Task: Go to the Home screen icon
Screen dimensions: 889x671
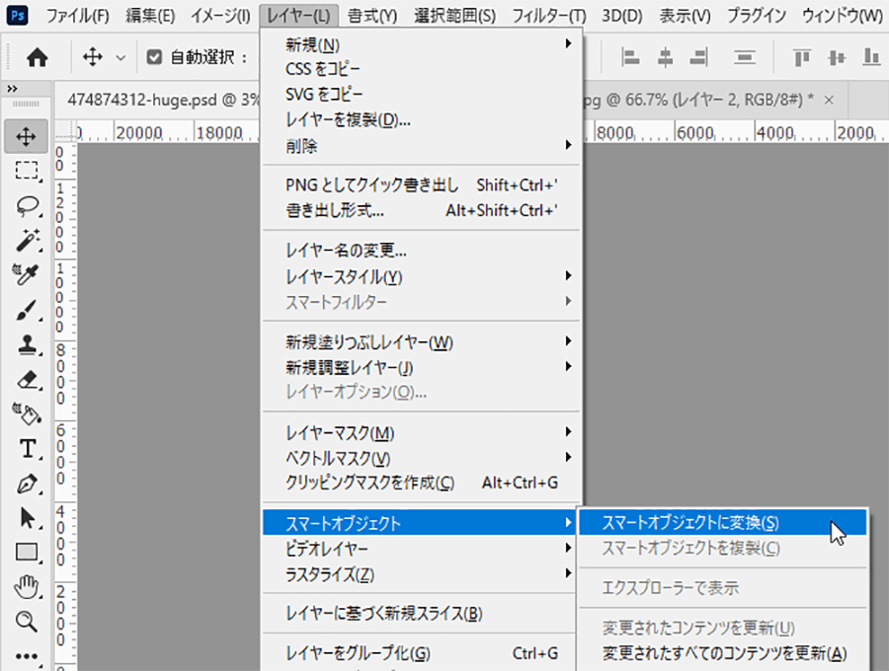Action: (37, 57)
